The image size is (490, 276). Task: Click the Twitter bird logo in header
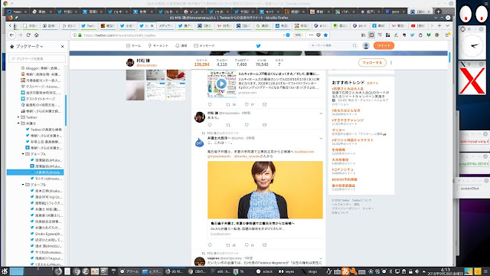click(258, 46)
